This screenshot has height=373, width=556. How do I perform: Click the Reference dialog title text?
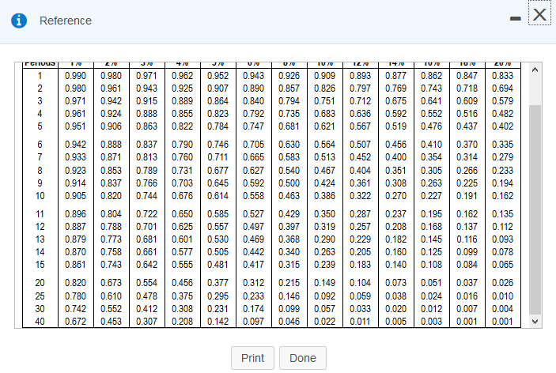coord(66,21)
